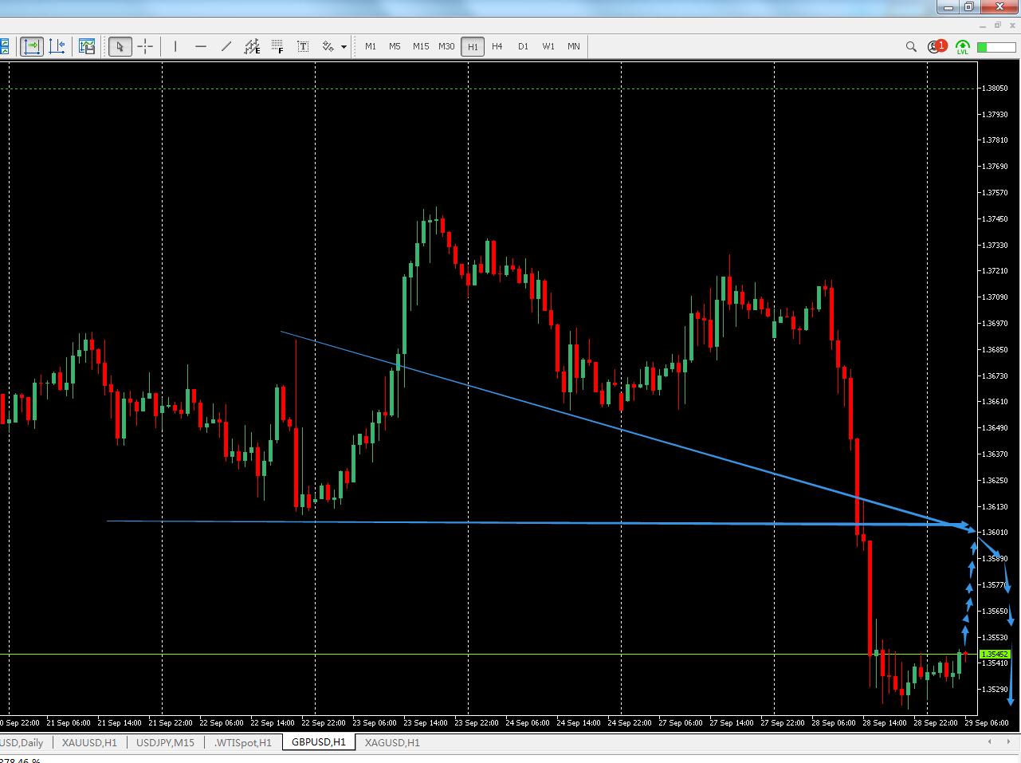Open the USD,Daily chart tab
1021x763 pixels.
(22, 743)
